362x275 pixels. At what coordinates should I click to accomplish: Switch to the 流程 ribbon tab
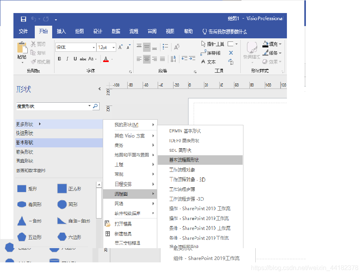point(134,31)
